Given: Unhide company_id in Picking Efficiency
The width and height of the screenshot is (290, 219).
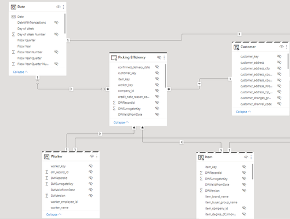Looking at the screenshot, I should point(157,91).
